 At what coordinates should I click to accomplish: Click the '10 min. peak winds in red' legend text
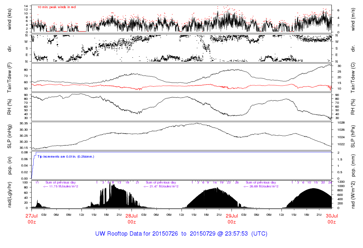56,7
